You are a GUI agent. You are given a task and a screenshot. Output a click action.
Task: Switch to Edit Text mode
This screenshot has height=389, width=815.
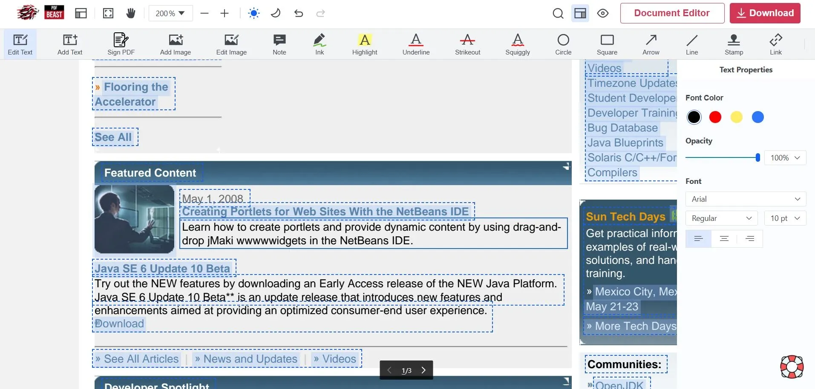[x=20, y=44]
